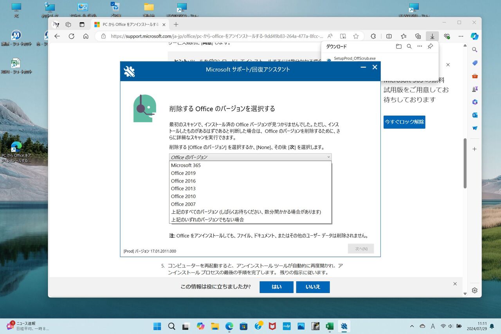Open File Explorer from the taskbar
501x334 pixels.
pos(214,326)
